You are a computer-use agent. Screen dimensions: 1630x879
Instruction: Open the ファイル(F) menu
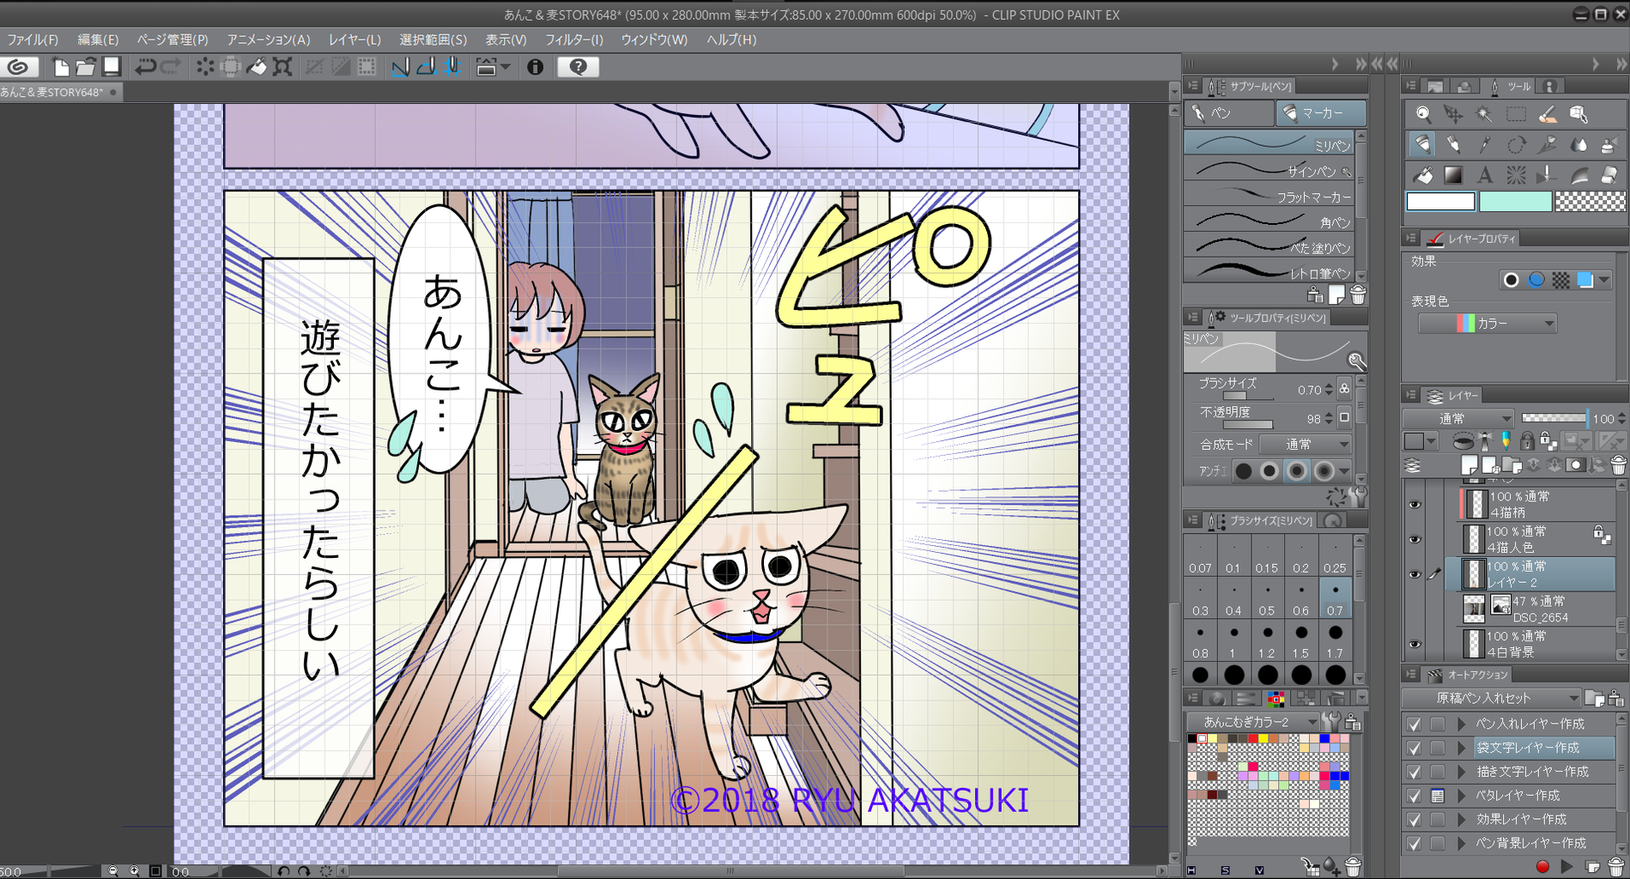[x=33, y=39]
